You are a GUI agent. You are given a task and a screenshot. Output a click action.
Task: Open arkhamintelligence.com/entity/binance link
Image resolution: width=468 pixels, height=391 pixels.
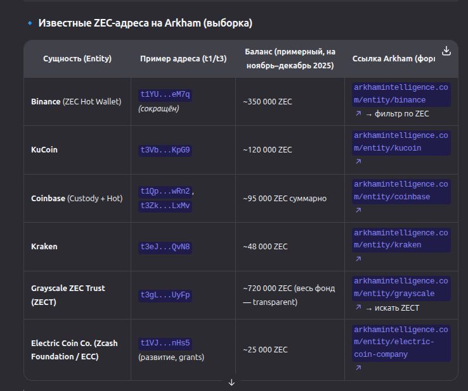(401, 94)
